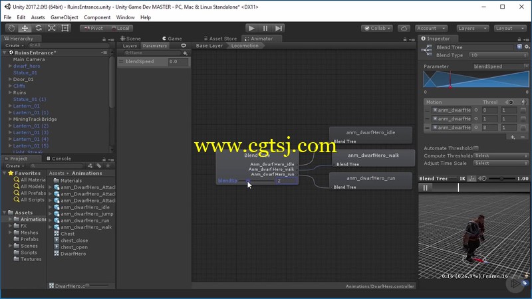Open Compute Thresholds Select dropdown

(x=501, y=155)
